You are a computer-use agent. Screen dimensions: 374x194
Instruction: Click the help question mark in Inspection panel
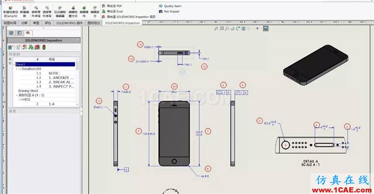78,40
